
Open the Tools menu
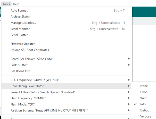click(x=6, y=4)
